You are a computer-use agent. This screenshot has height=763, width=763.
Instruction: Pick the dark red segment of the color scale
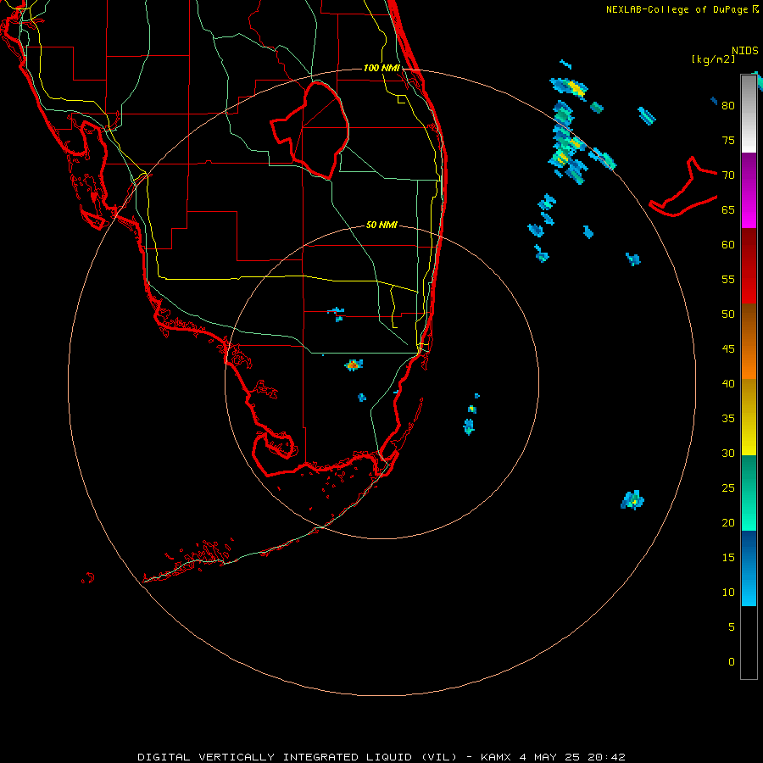pos(749,265)
